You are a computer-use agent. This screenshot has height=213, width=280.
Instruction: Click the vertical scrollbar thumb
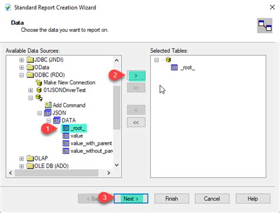coord(117,107)
